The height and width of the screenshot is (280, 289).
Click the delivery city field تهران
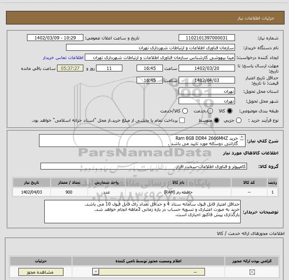pos(206,101)
